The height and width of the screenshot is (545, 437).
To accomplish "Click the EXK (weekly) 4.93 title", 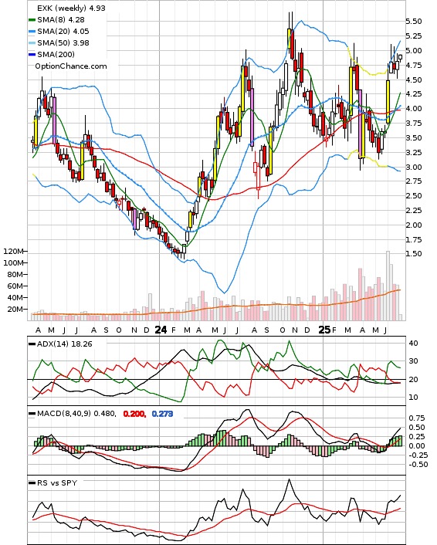I will pos(71,8).
